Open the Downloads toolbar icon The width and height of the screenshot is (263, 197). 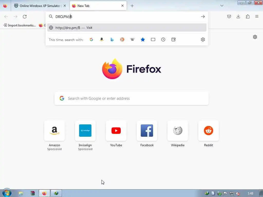point(238,16)
